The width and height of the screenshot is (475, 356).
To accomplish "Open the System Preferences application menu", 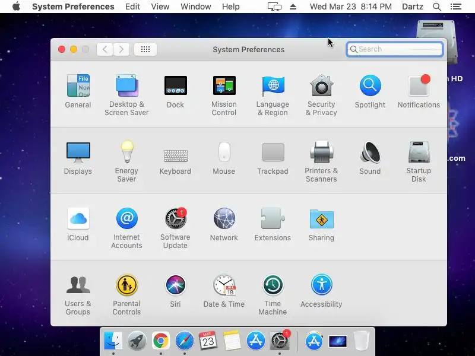I will click(x=73, y=7).
